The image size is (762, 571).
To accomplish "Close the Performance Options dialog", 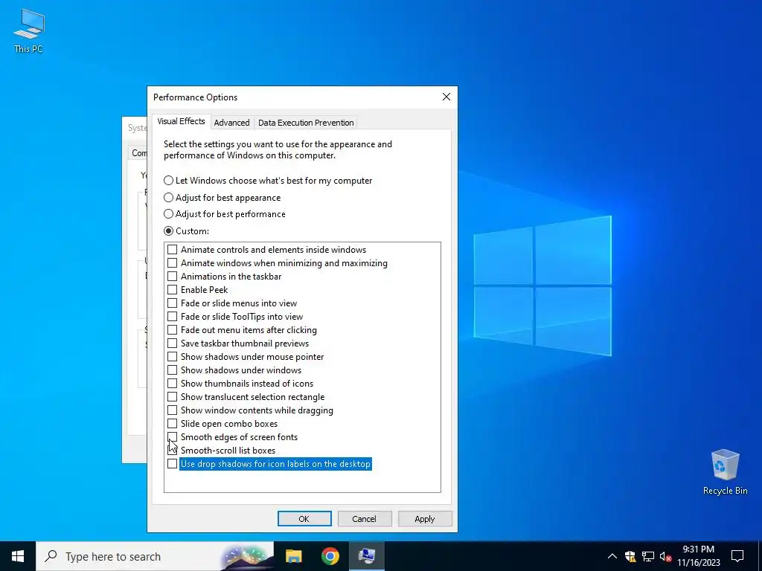I will [x=446, y=97].
